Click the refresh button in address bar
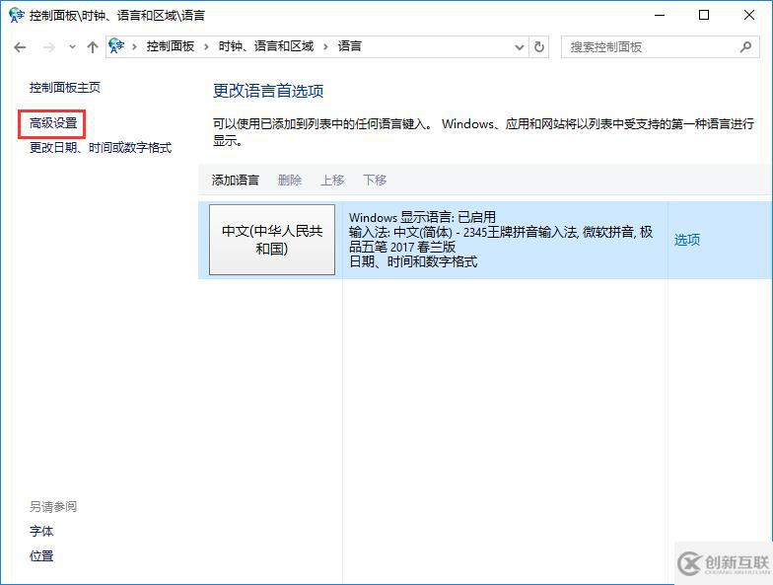Screen dimensions: 773x585 point(539,46)
